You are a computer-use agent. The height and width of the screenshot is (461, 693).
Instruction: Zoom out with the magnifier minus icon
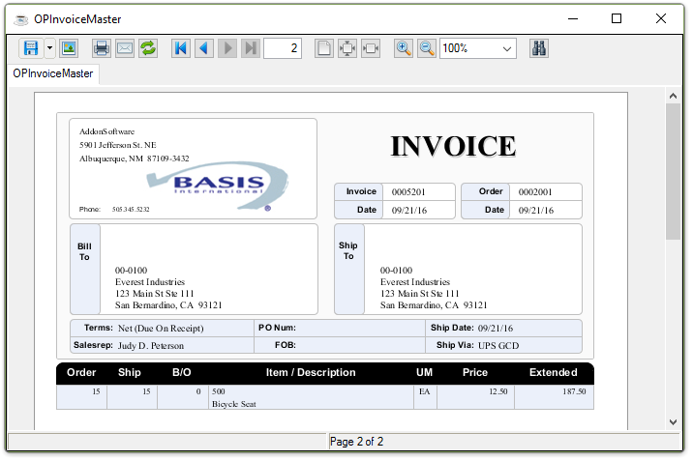pos(427,48)
